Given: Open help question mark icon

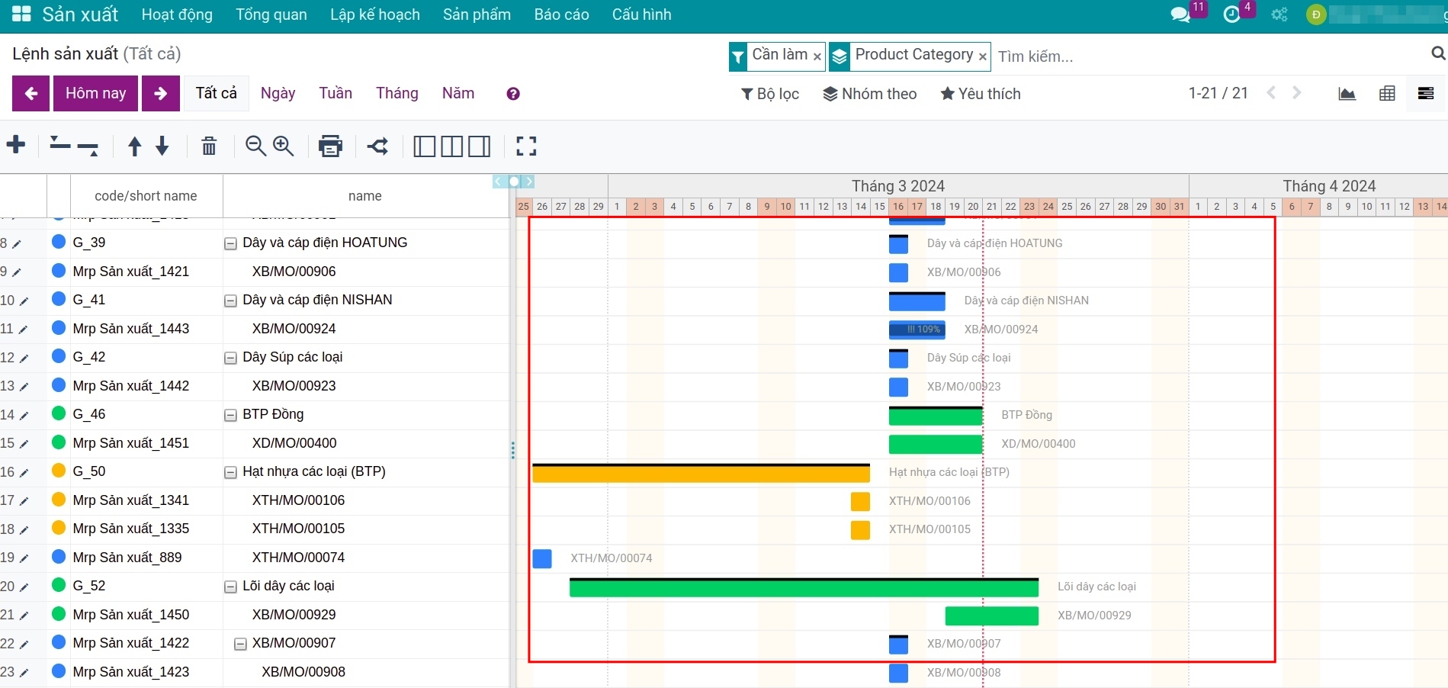Looking at the screenshot, I should pyautogui.click(x=513, y=94).
